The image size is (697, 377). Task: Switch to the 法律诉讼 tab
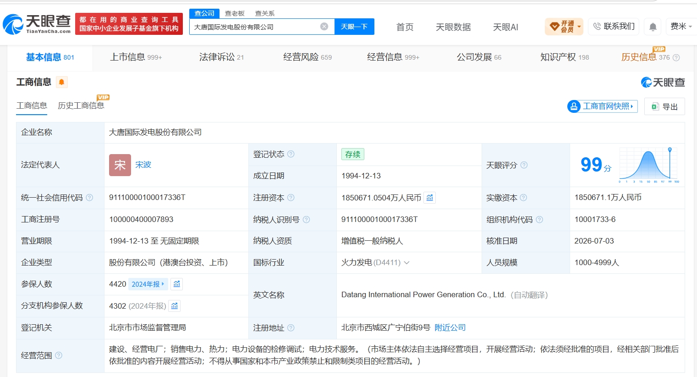tap(222, 57)
